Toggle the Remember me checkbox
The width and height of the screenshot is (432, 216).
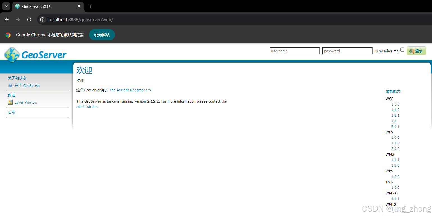402,50
